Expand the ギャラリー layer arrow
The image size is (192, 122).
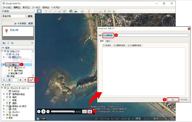click(4, 112)
